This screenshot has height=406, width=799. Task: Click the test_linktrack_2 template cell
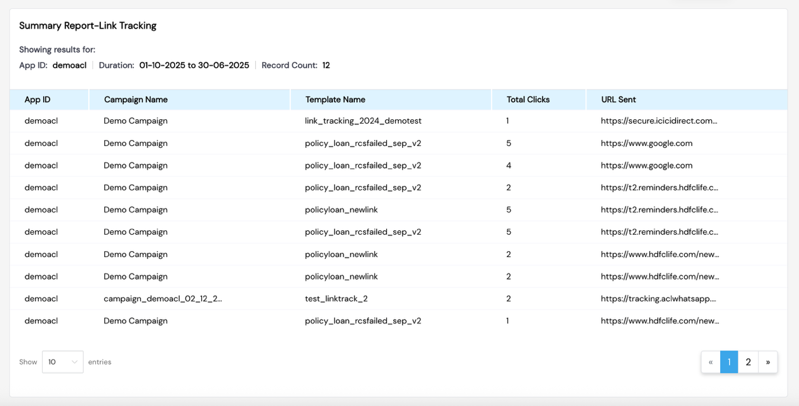pyautogui.click(x=336, y=298)
